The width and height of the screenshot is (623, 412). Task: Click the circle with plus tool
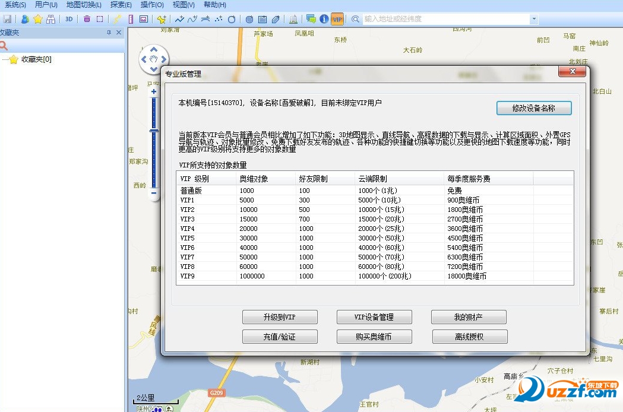(x=232, y=19)
